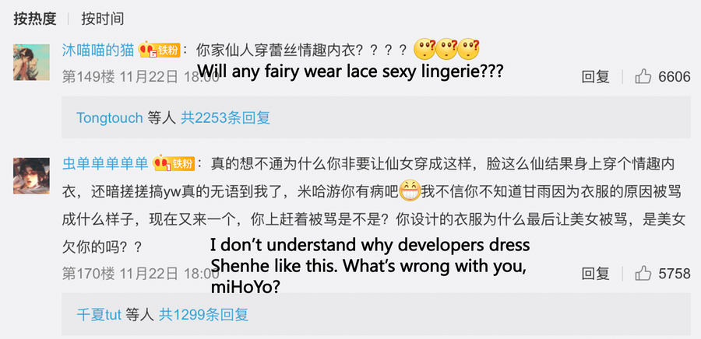701x339 pixels.
Task: Thumbs-up the comment with 5758 likes
Action: click(x=643, y=274)
